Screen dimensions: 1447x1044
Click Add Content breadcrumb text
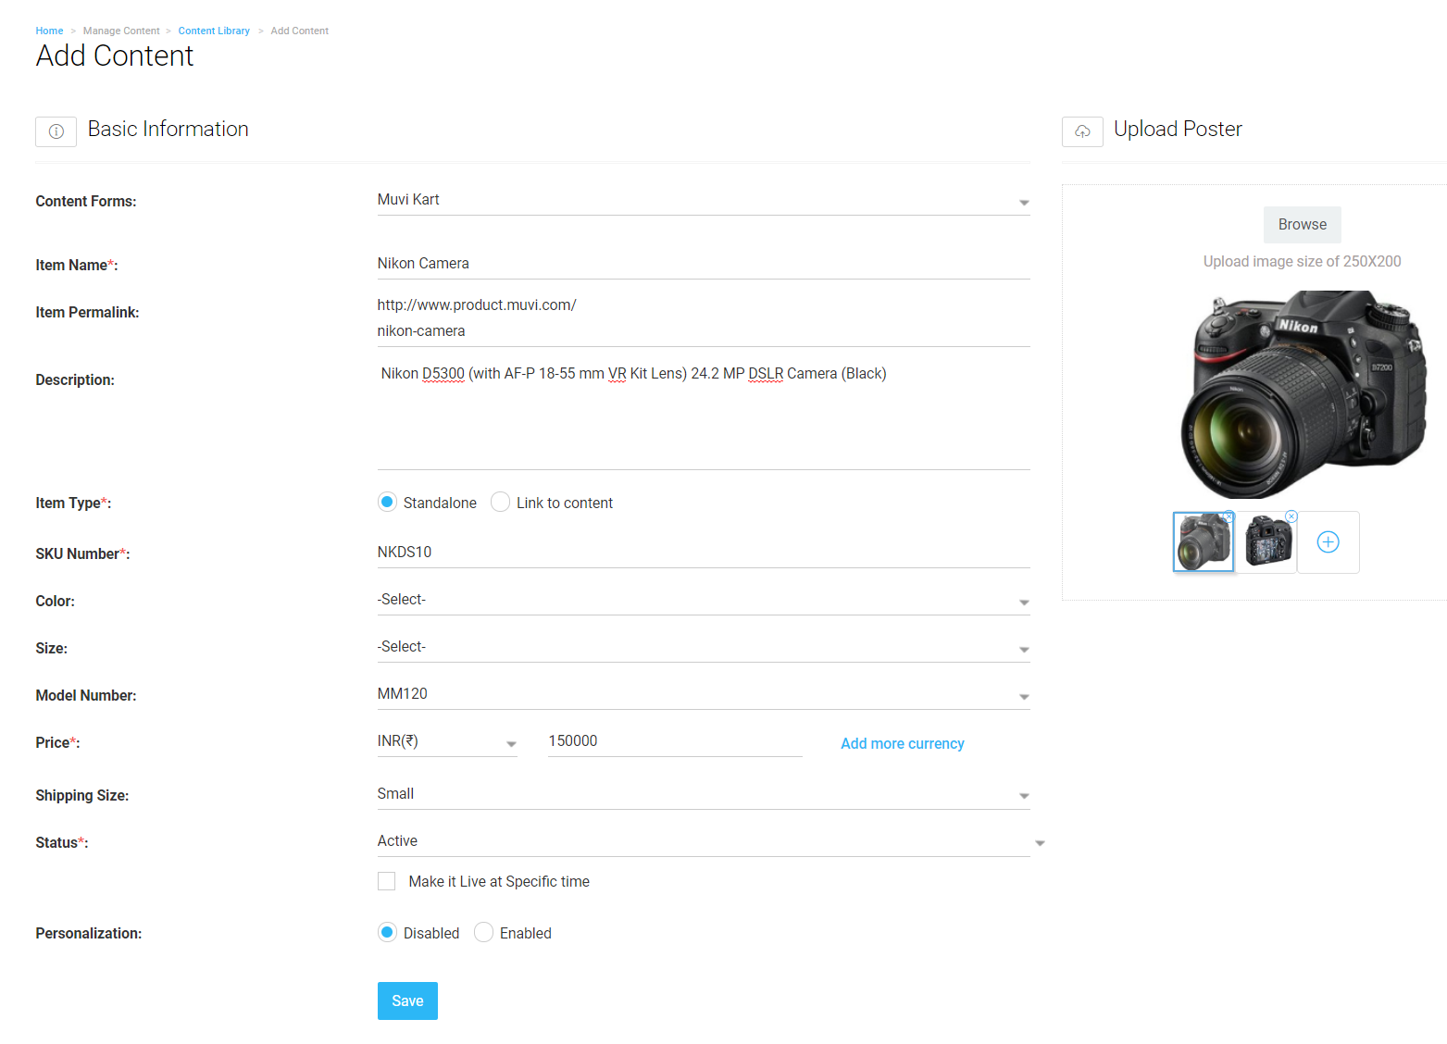tap(299, 31)
